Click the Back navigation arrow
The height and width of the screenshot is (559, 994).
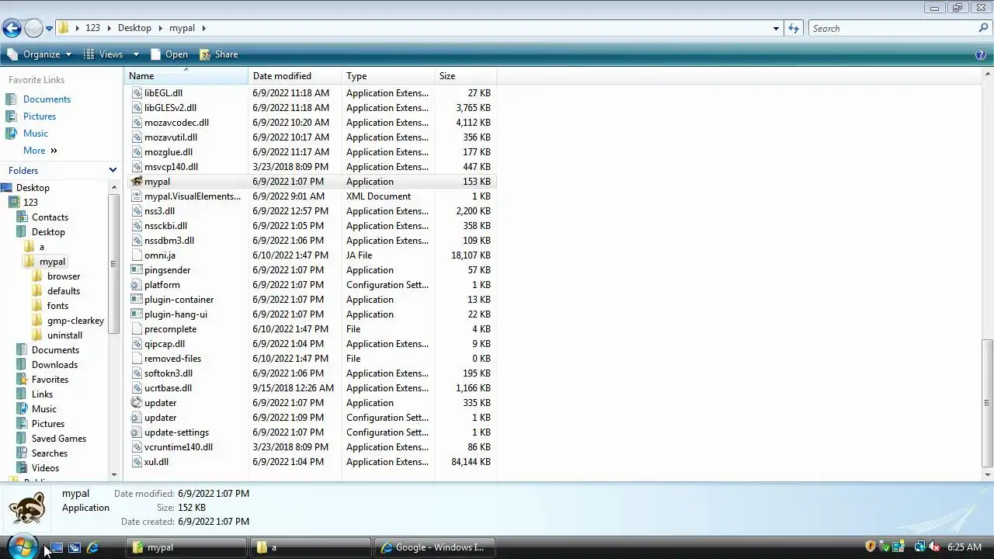coord(11,29)
